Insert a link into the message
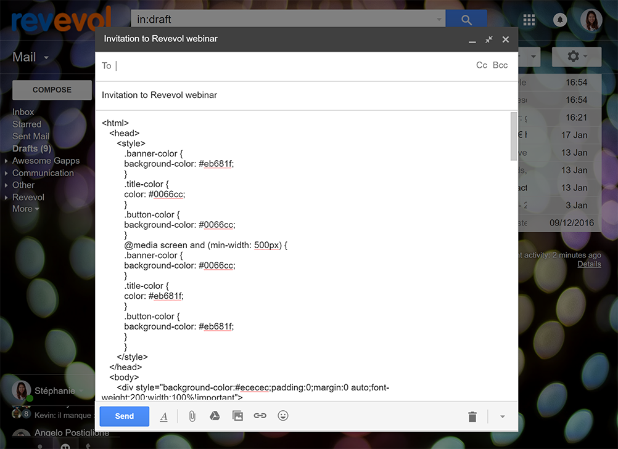Screen dimensions: 618x449 click(x=260, y=416)
